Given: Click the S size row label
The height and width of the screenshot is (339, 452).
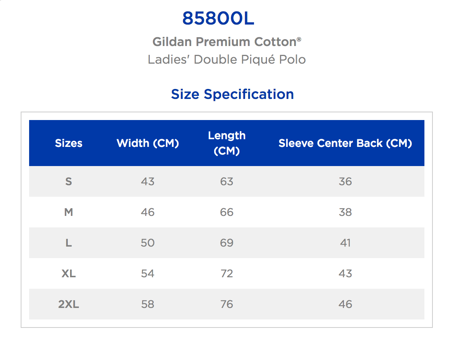Looking at the screenshot, I should click(69, 181).
